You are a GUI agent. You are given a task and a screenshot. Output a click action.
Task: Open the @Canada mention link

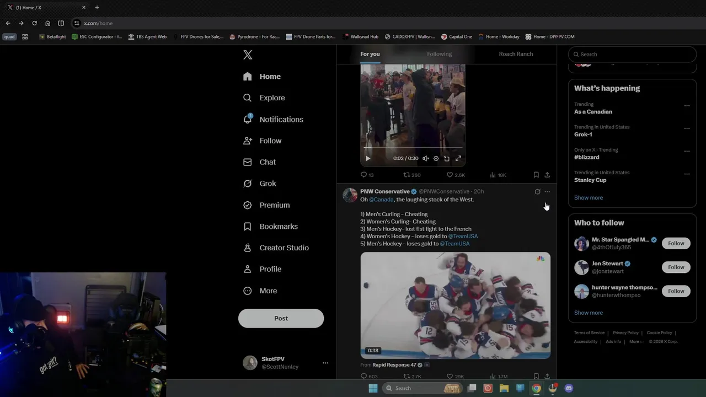coord(381,200)
